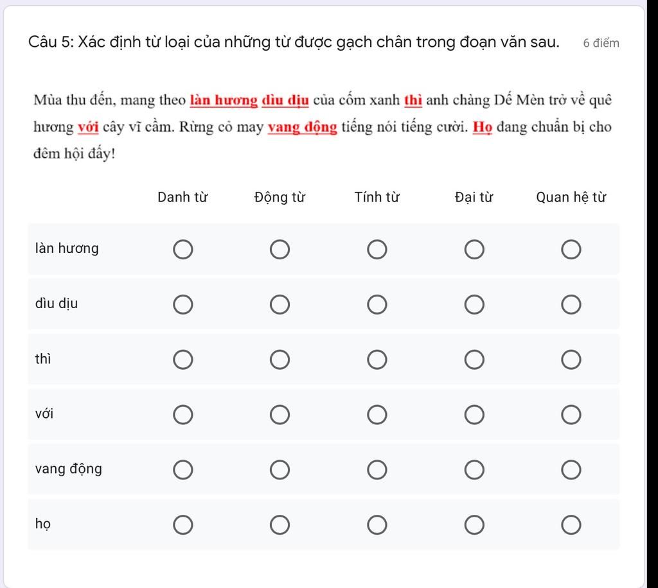Mark vang động as Quan hệ từ

click(571, 469)
